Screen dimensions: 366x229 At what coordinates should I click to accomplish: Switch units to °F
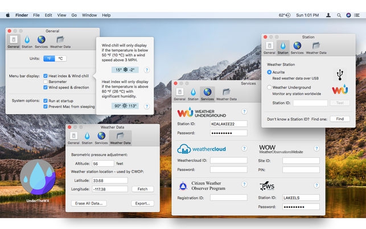tap(49, 59)
